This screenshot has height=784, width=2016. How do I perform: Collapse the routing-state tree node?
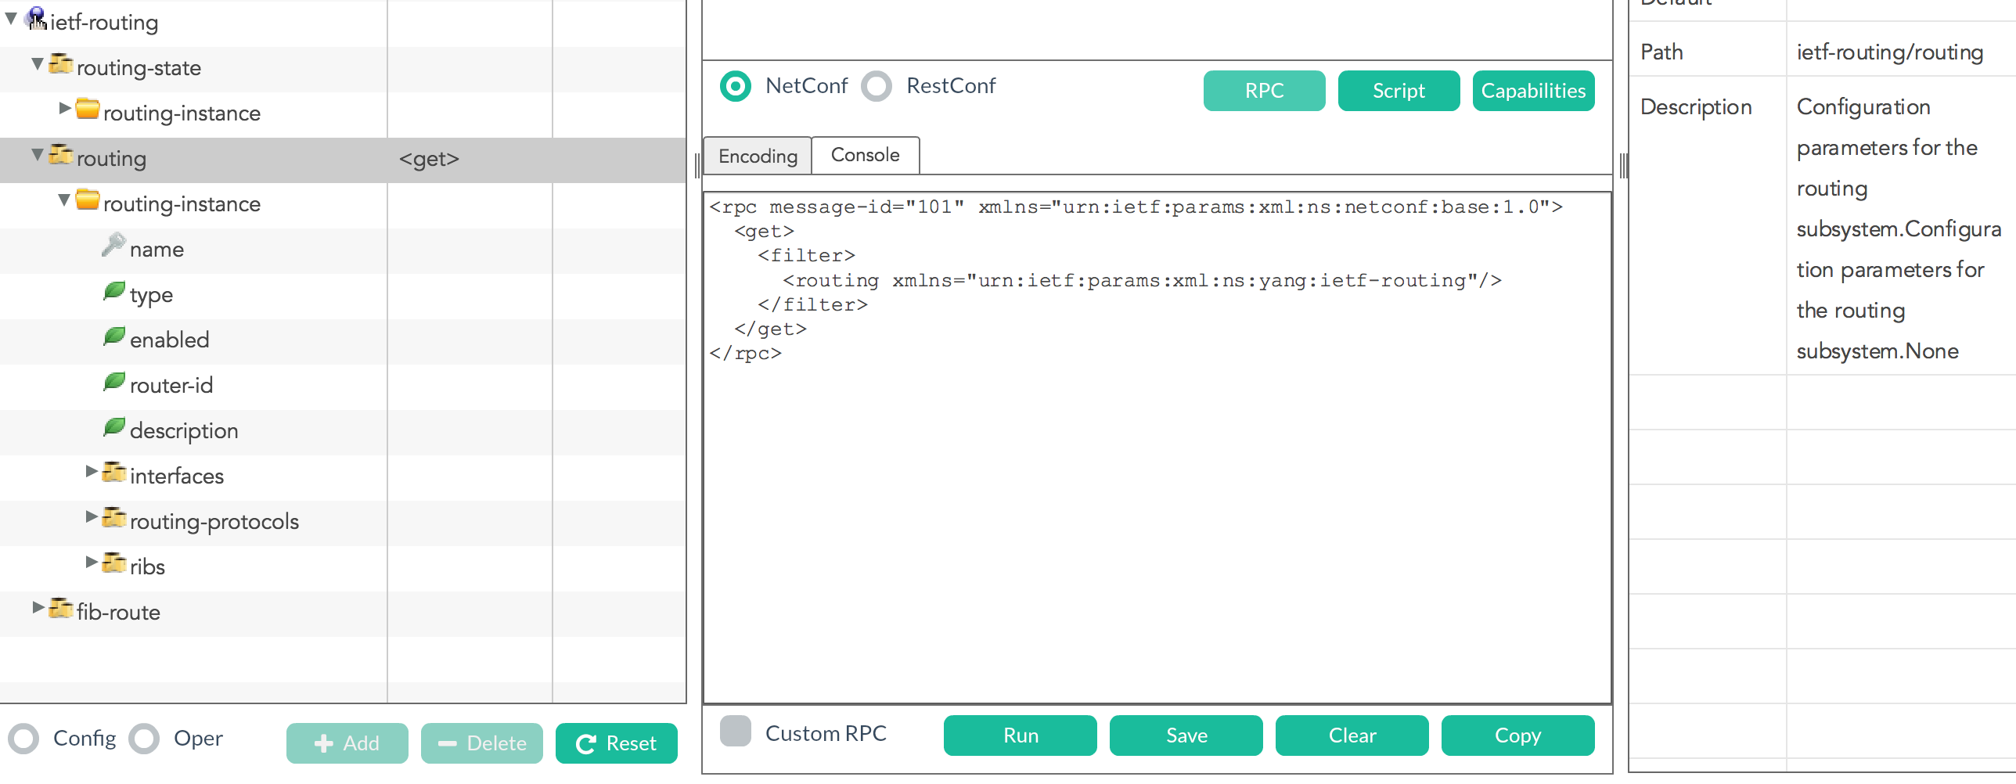click(x=38, y=64)
